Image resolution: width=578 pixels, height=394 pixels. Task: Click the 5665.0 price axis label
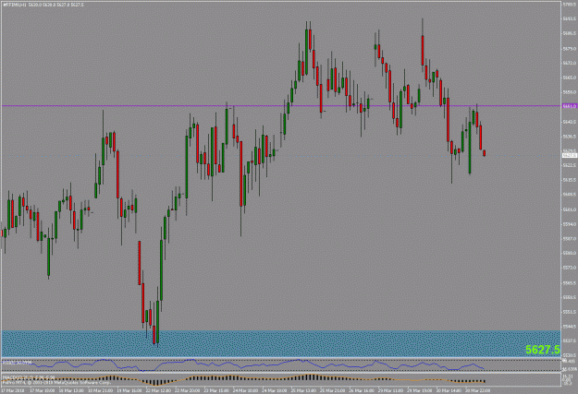pos(571,78)
